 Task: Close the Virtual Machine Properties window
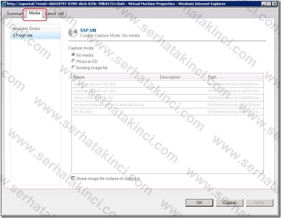(275, 4)
